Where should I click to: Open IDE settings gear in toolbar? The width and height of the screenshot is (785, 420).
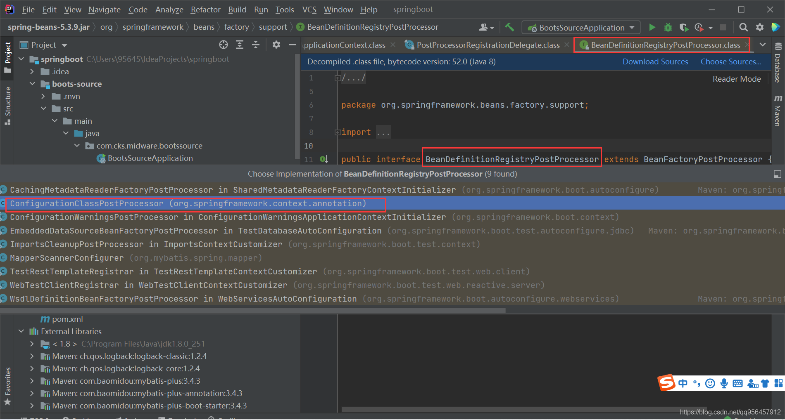760,27
